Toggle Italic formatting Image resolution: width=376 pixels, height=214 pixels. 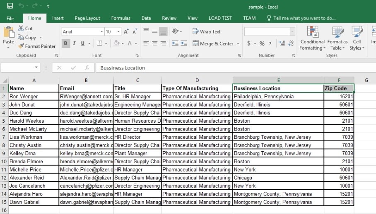[74, 43]
